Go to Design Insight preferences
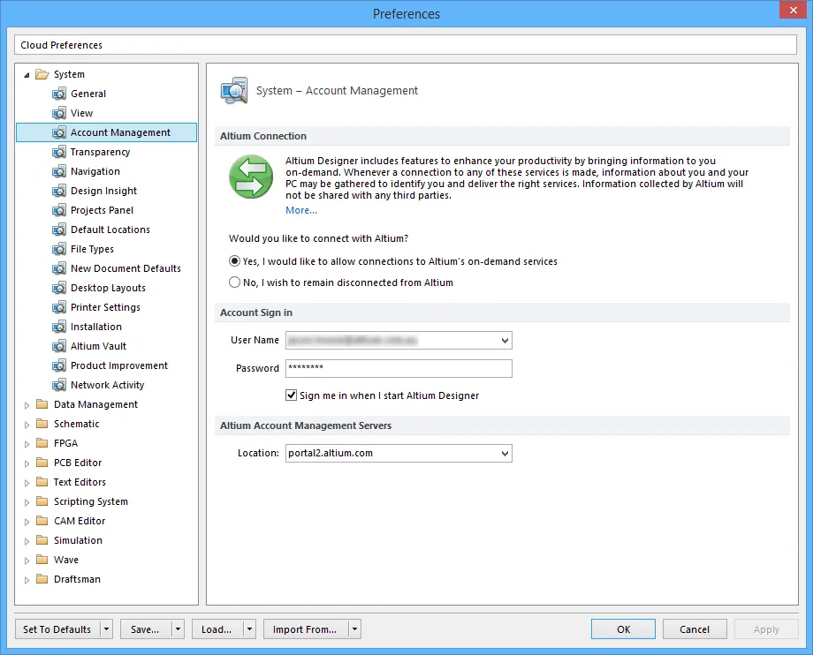 coord(103,191)
